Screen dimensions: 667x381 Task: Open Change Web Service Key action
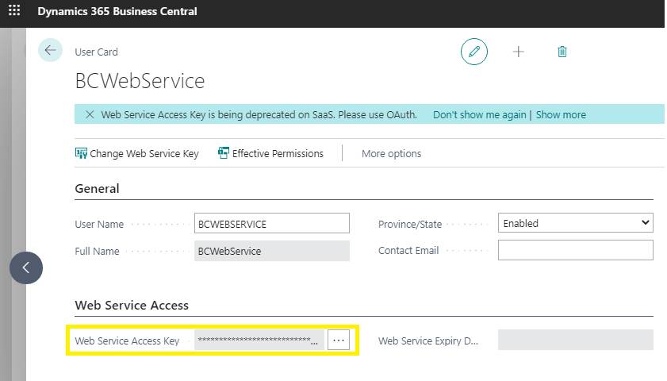137,153
